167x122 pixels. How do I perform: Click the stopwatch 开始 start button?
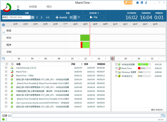(x=94, y=17)
